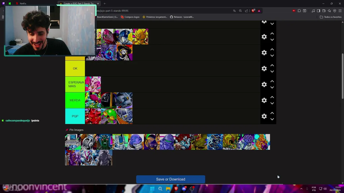The height and width of the screenshot is (193, 344).
Task: Pick the computer stand image in the pool
Action: 73,142
